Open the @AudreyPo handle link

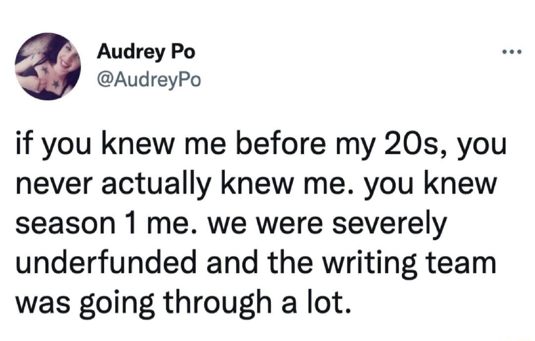(x=149, y=80)
